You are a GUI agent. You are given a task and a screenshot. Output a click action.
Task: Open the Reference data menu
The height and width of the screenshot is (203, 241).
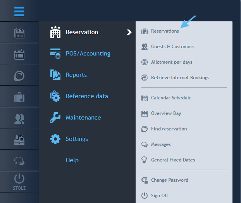(x=87, y=96)
